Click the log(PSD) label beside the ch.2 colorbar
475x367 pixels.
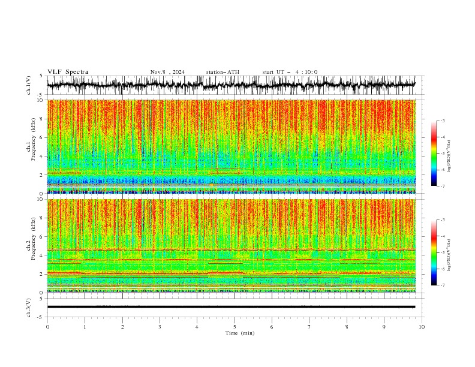(x=449, y=255)
